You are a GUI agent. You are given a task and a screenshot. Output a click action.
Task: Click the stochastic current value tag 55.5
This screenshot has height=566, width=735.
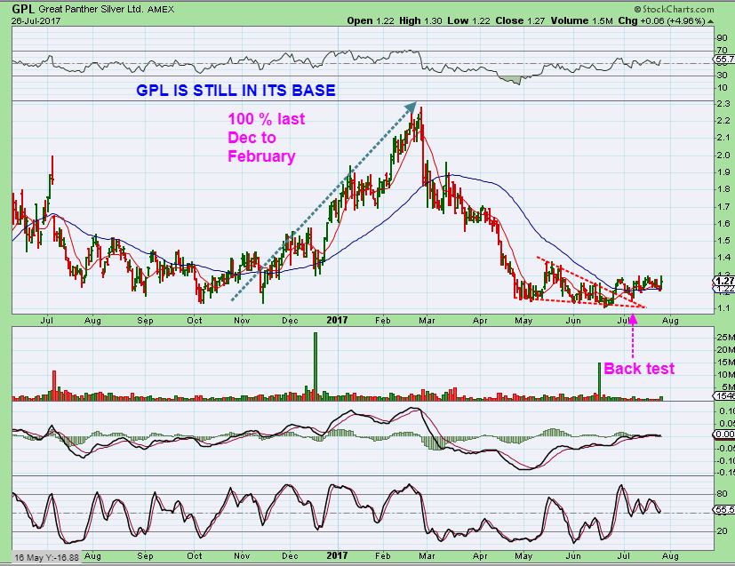pos(724,510)
